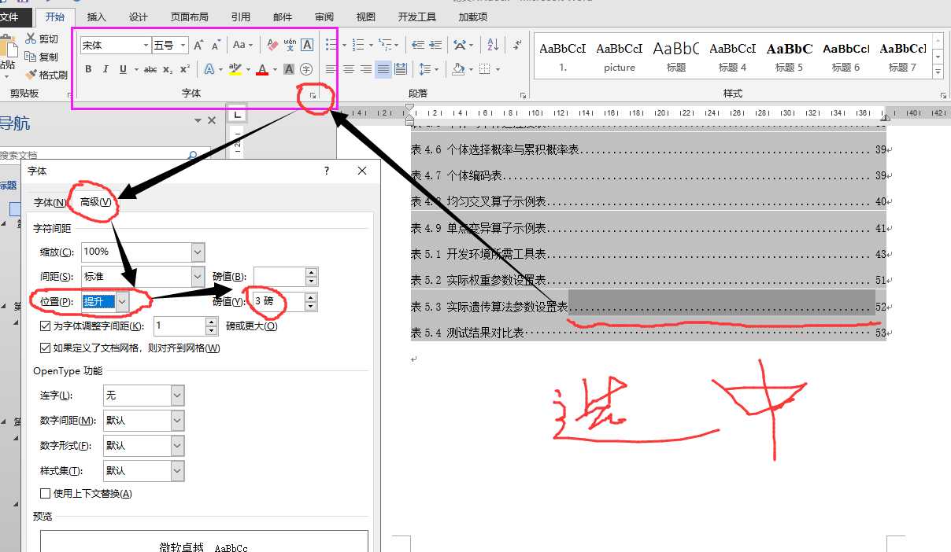
Task: Open the Design (设计) ribbon tab
Action: pyautogui.click(x=138, y=17)
